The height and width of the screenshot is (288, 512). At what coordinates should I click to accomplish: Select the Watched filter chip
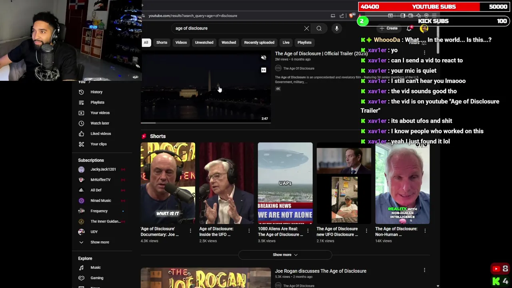click(x=229, y=42)
